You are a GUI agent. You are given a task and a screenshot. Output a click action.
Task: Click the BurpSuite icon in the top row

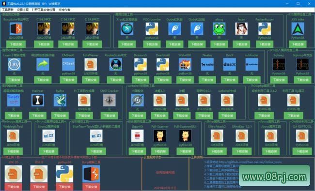coord(16,29)
